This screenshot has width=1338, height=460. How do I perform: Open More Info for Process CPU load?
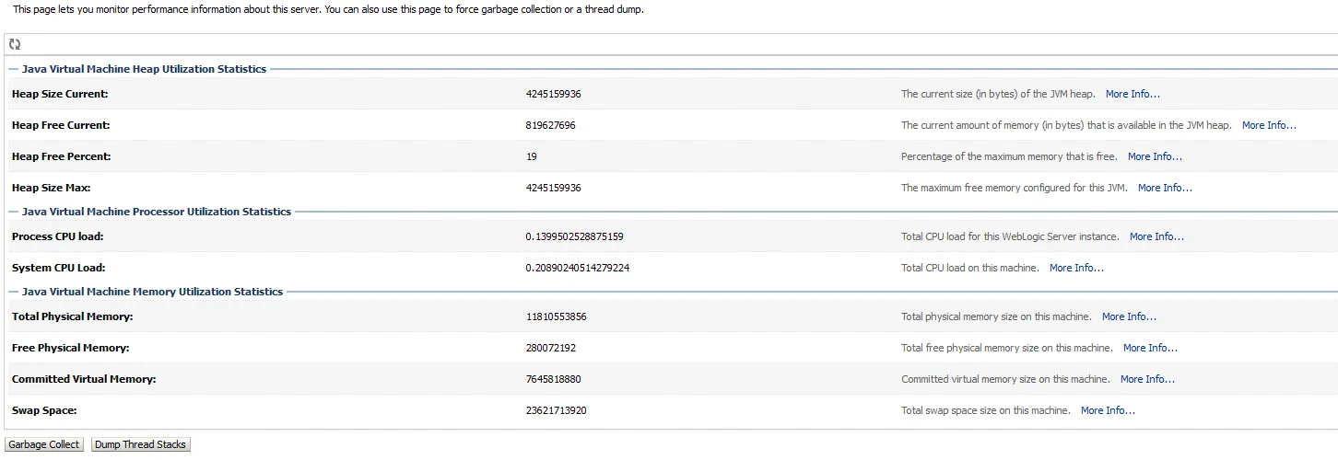1156,236
